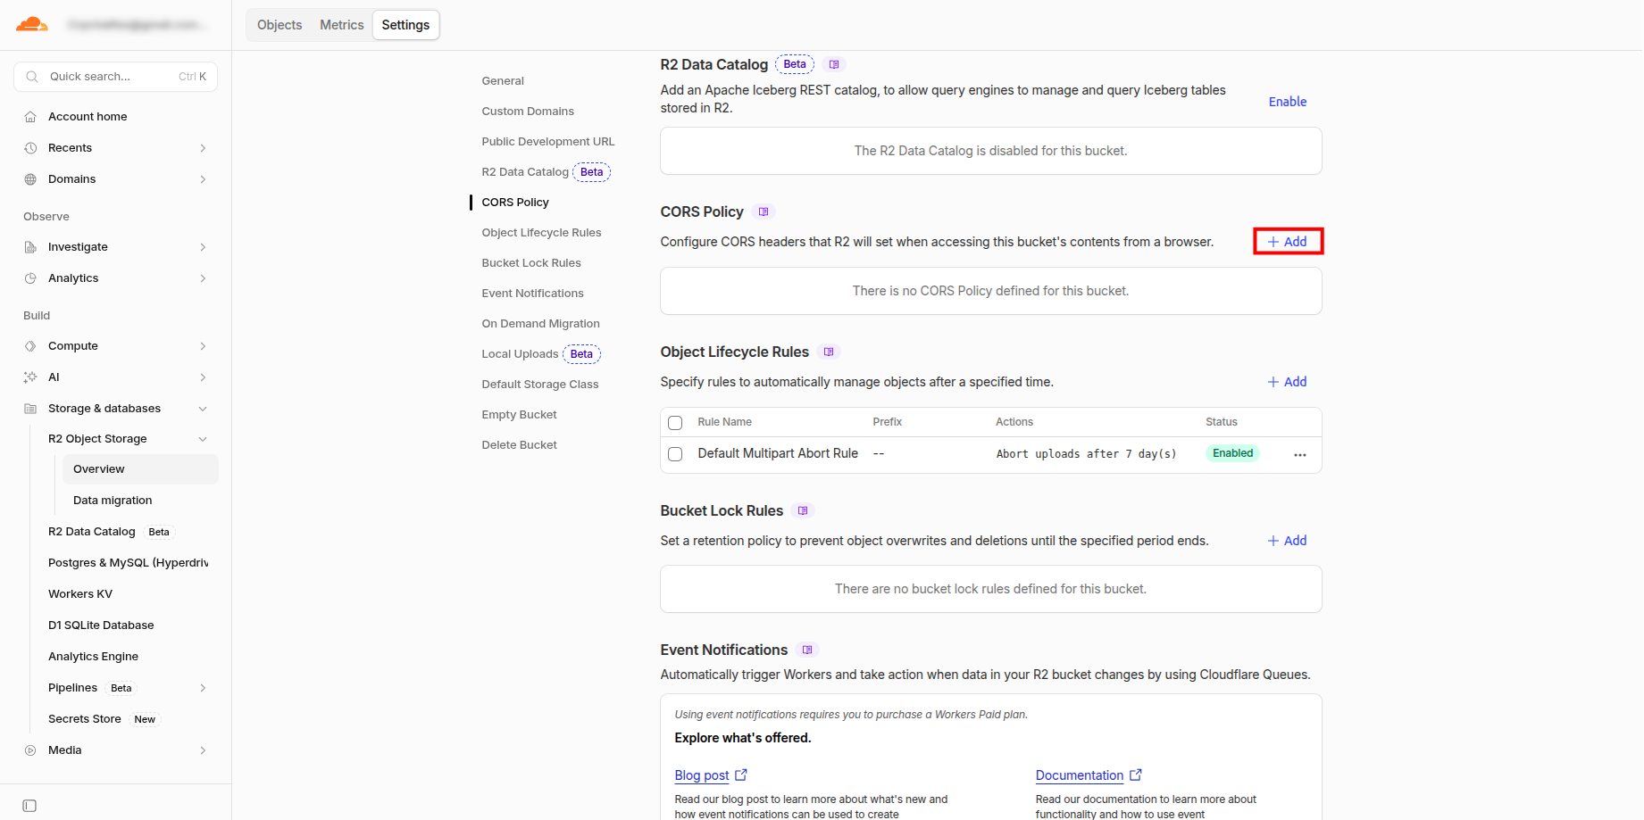Click the Domains globe icon
The image size is (1644, 820).
(x=30, y=179)
